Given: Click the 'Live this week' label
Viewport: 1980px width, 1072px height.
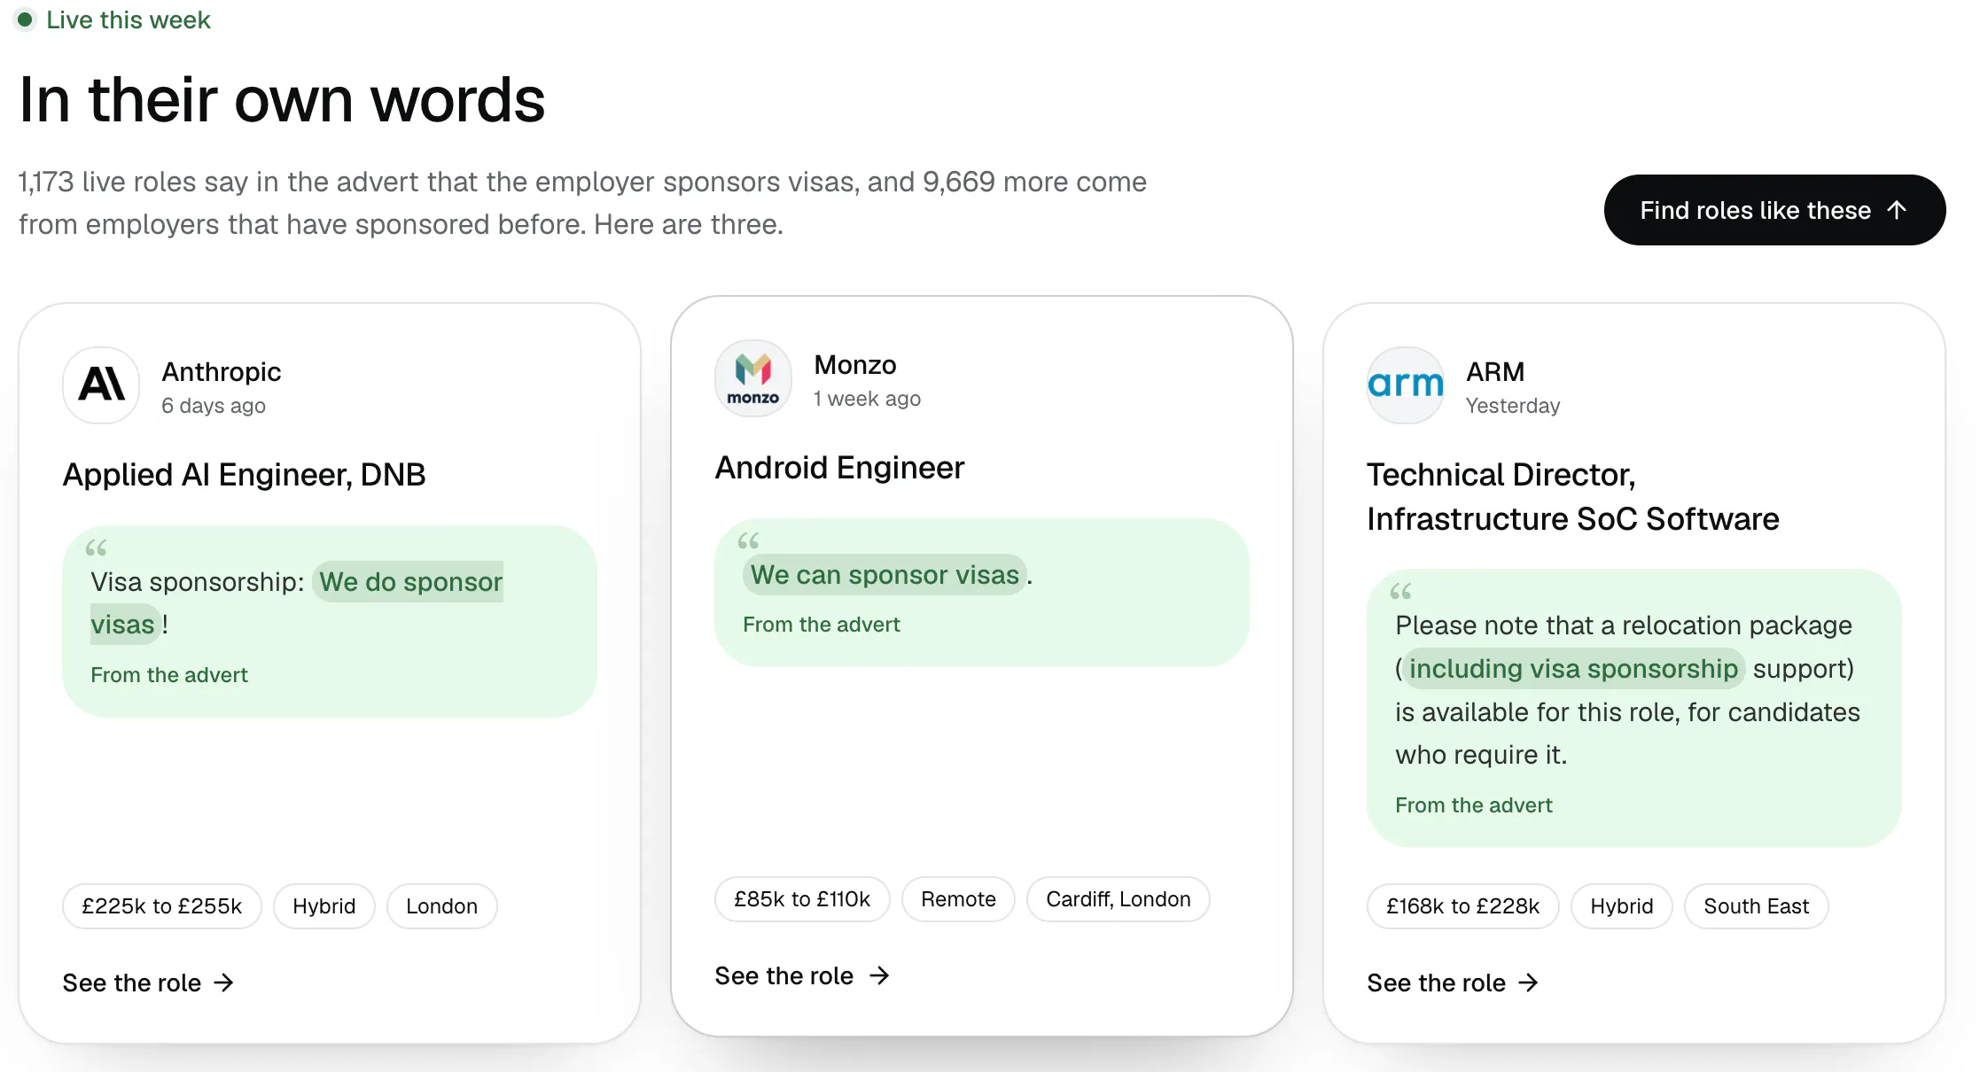Looking at the screenshot, I should [x=129, y=19].
